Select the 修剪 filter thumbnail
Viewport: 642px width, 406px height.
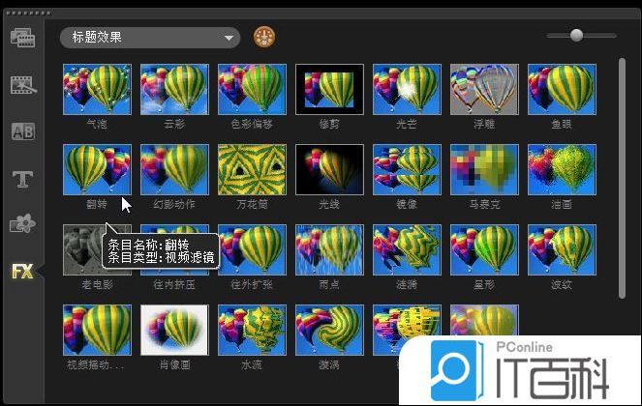click(x=329, y=89)
